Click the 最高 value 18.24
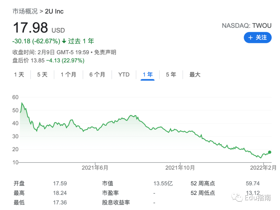The width and height of the screenshot is (280, 210). [x=60, y=193]
